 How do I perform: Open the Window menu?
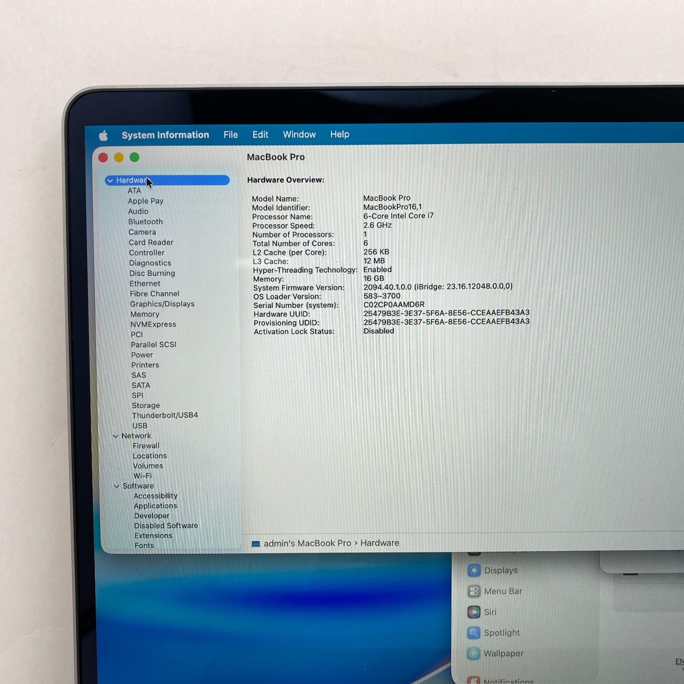click(299, 134)
